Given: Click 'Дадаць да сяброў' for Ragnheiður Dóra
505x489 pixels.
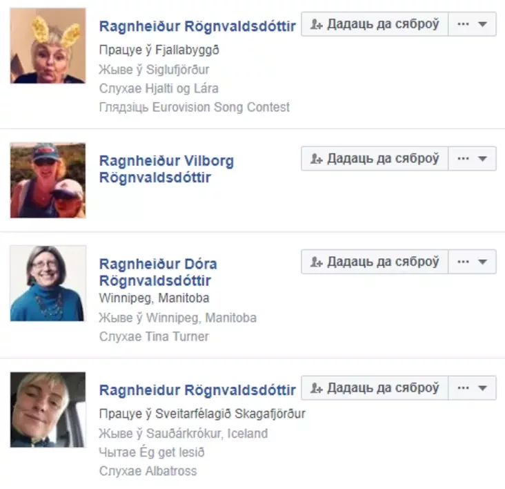Looking at the screenshot, I should [375, 262].
